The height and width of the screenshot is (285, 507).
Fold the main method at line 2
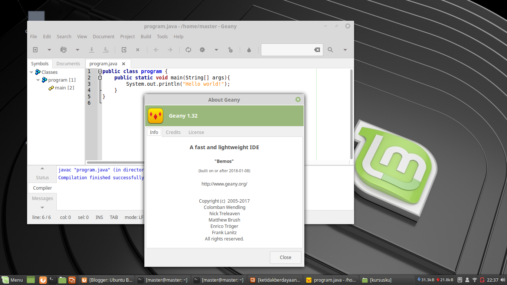pyautogui.click(x=100, y=78)
